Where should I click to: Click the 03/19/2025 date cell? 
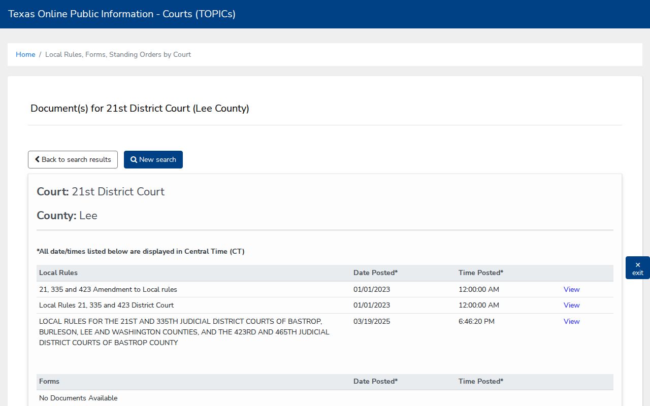click(x=372, y=321)
